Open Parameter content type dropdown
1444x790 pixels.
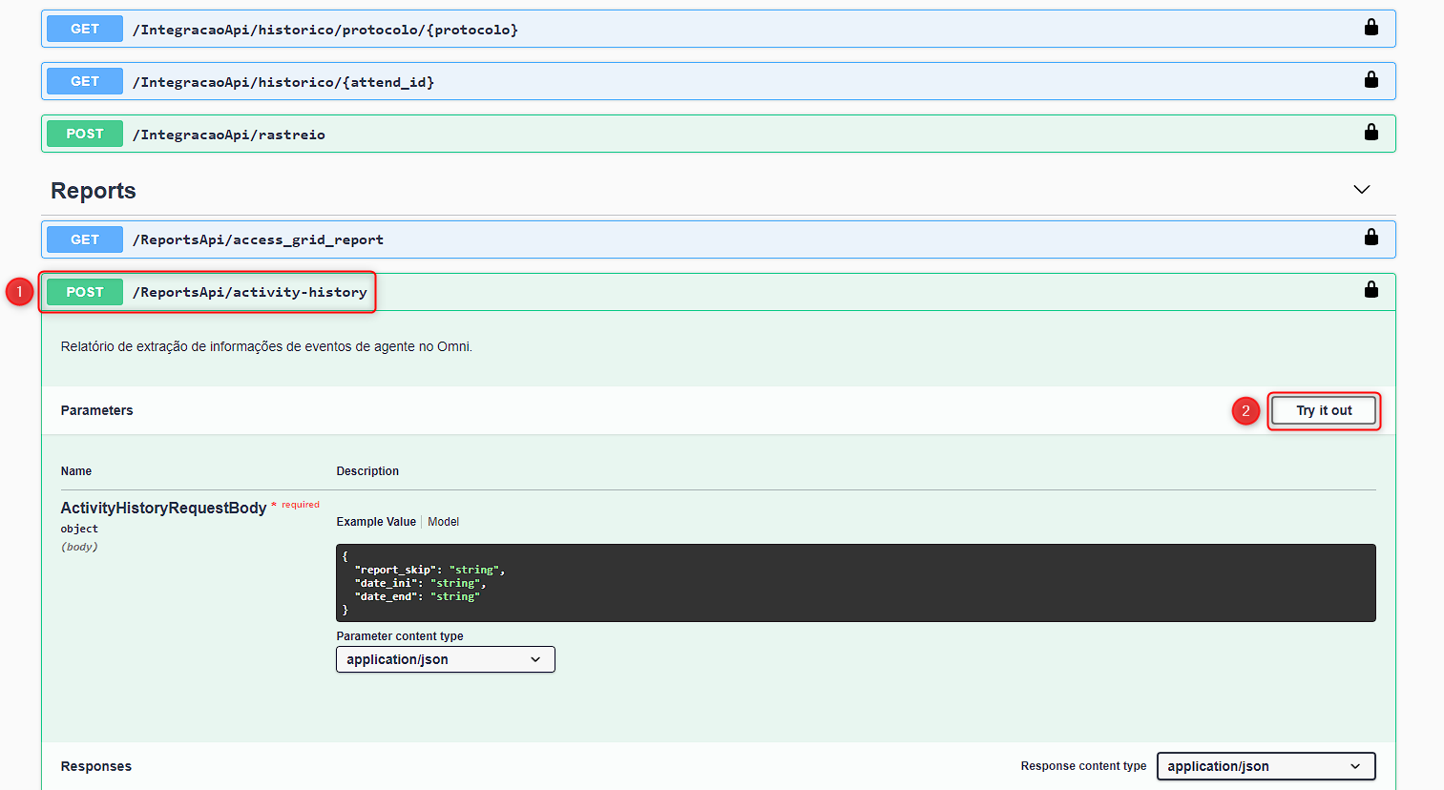tap(445, 659)
